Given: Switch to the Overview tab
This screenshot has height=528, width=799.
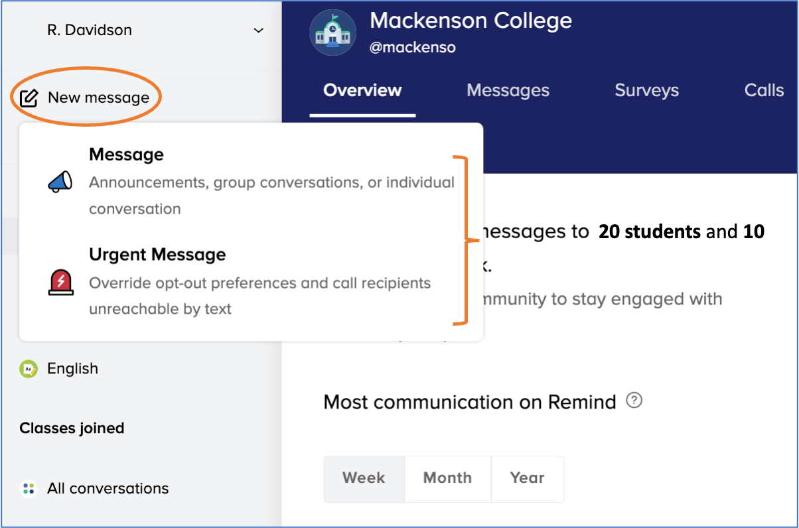Looking at the screenshot, I should click(362, 90).
